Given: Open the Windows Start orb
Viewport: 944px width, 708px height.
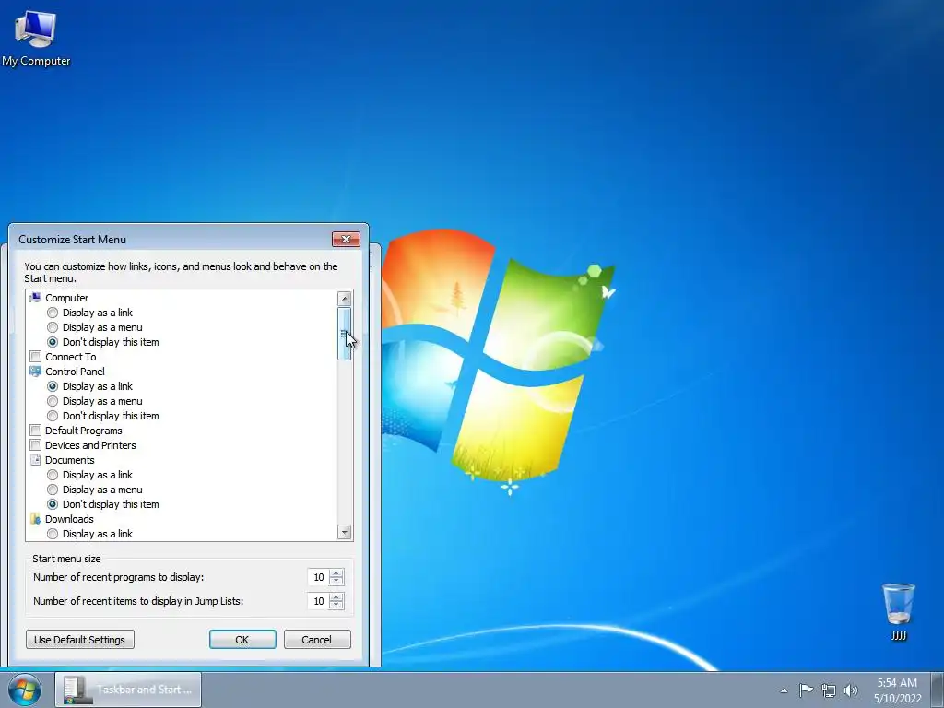Looking at the screenshot, I should pos(25,690).
